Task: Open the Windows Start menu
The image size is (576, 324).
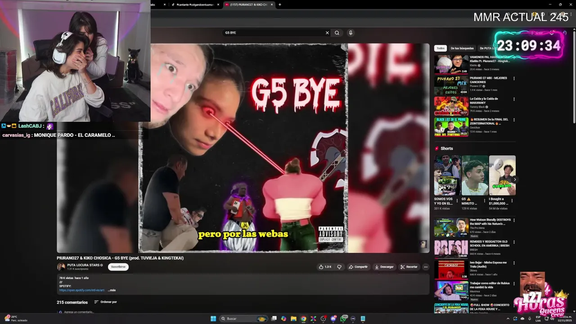Action: (x=213, y=319)
